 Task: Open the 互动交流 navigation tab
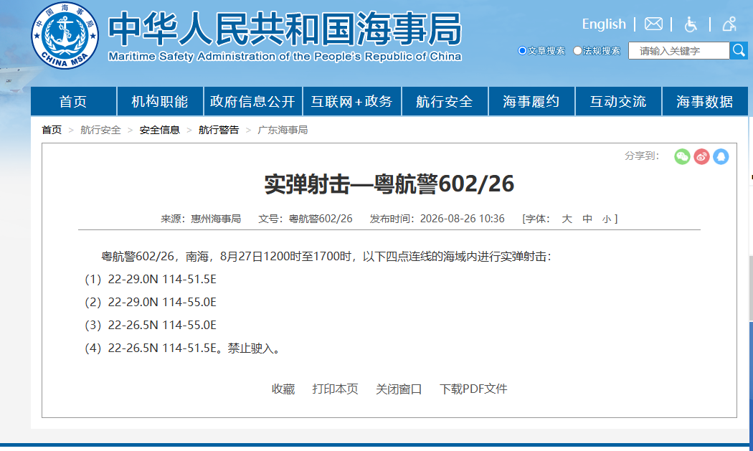[x=618, y=101]
